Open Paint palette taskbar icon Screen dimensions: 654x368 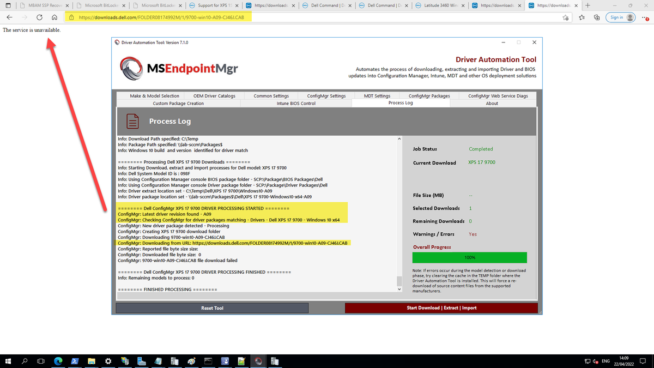coord(191,361)
